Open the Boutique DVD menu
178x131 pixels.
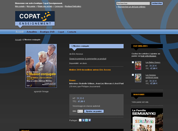[47, 32]
